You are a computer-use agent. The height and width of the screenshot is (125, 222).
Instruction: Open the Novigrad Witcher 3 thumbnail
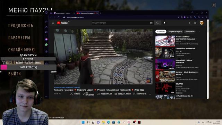165,76
